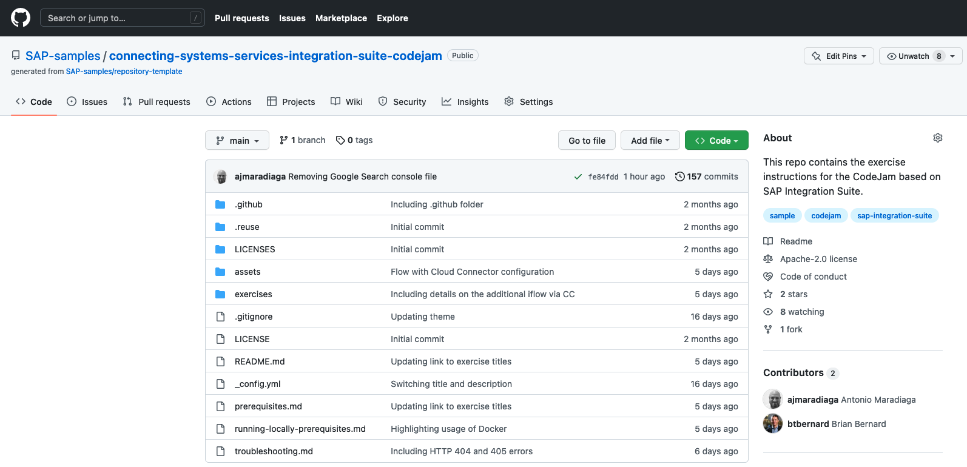The height and width of the screenshot is (467, 967).
Task: Open ajmaradiaga contributor avatar in Contributors
Action: (x=773, y=399)
